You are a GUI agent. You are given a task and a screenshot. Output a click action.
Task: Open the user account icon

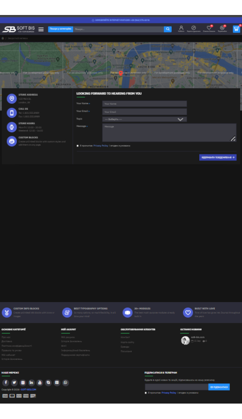pyautogui.click(x=181, y=28)
